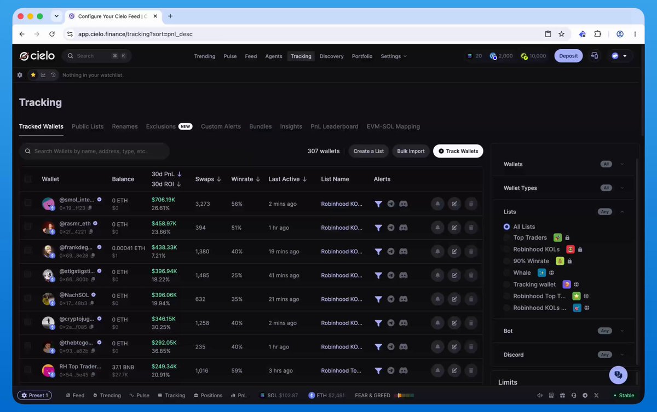Viewport: 657px width, 412px height.
Task: Click the watchlist settings gear icon
Action: pos(20,75)
